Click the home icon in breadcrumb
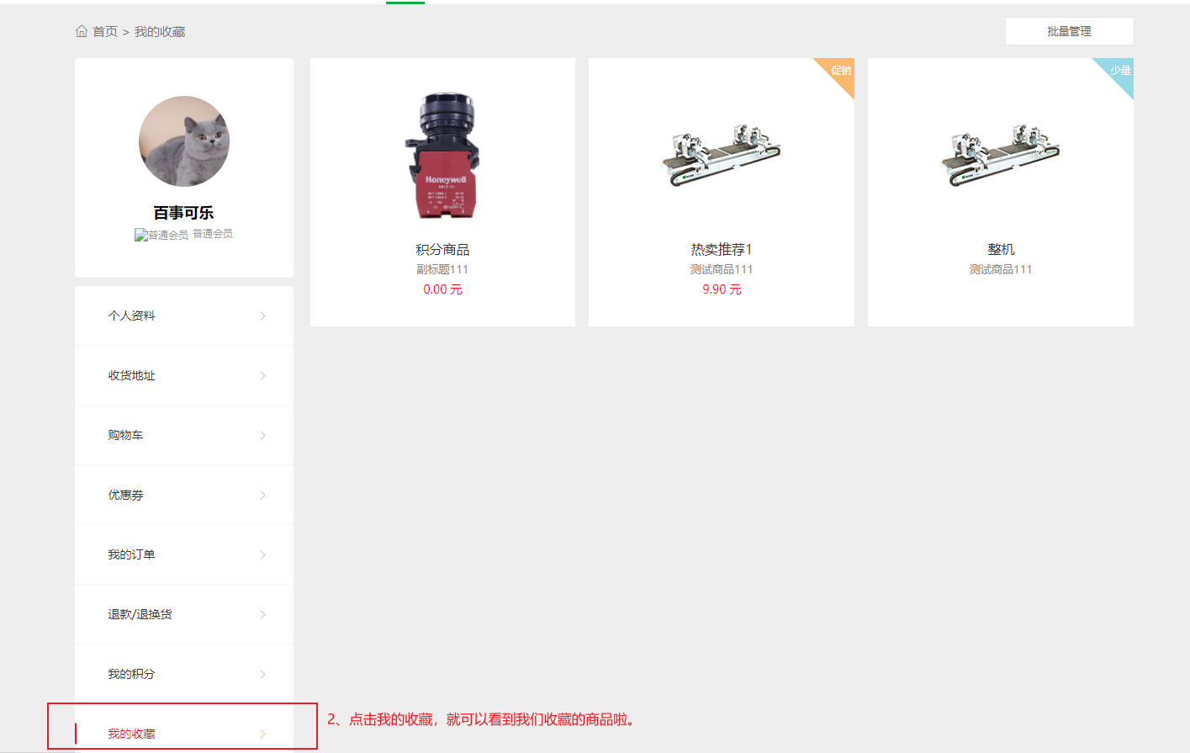This screenshot has width=1190, height=753. pyautogui.click(x=82, y=31)
